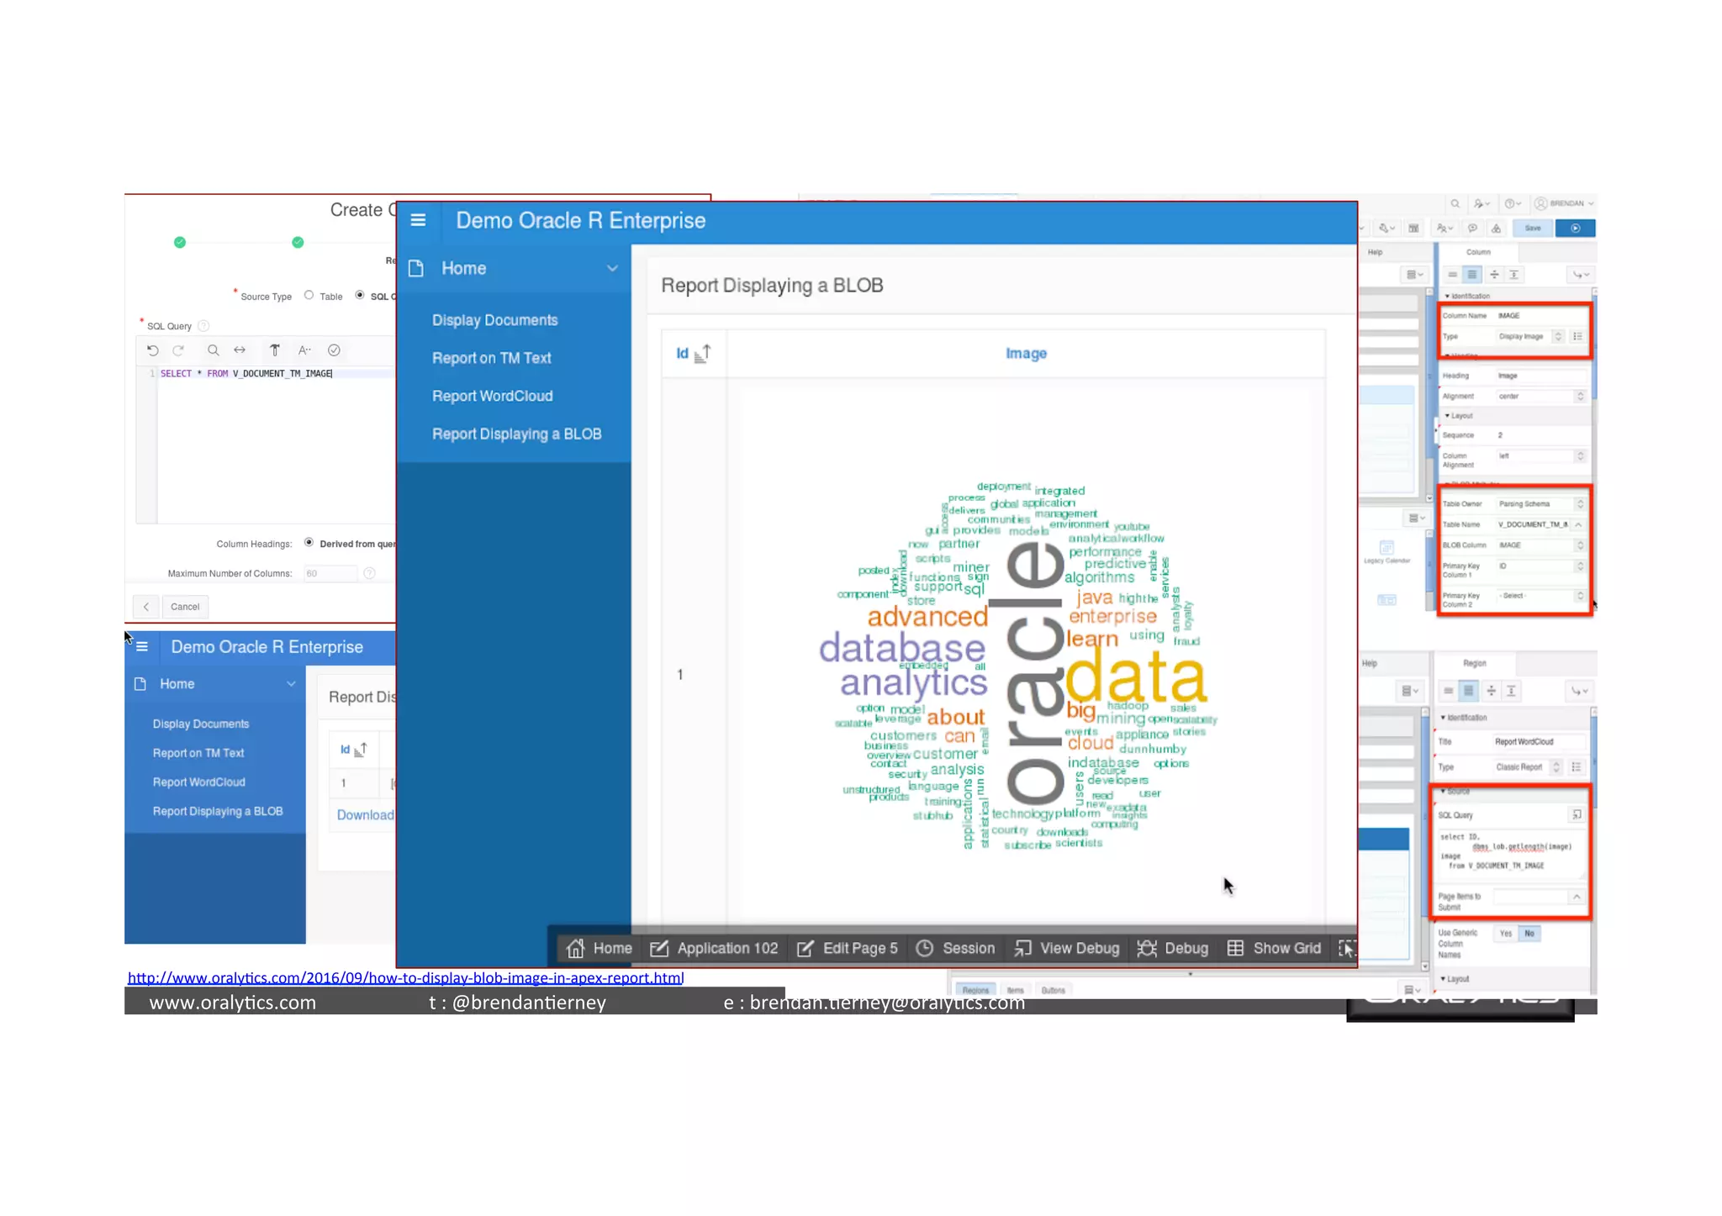Click the blue run page play button

tap(1576, 228)
